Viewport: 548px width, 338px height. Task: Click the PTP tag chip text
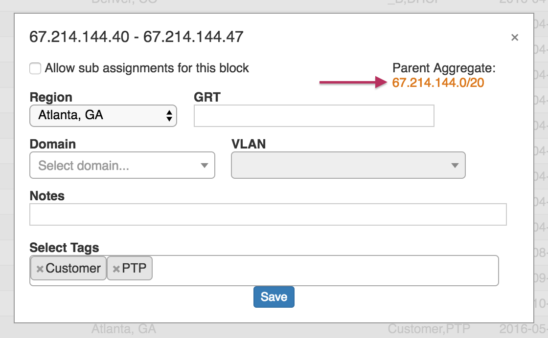[134, 268]
